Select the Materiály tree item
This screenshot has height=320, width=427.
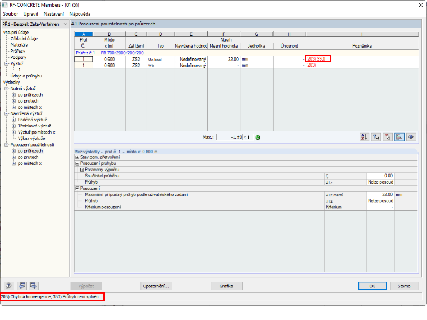click(x=19, y=45)
